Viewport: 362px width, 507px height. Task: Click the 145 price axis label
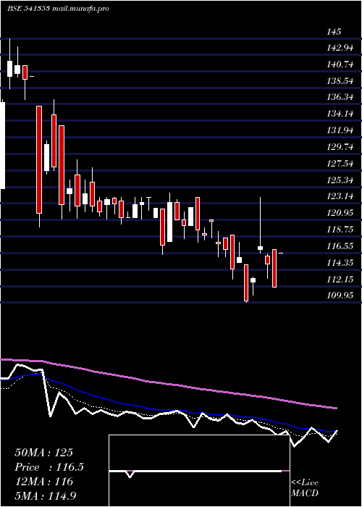(334, 32)
